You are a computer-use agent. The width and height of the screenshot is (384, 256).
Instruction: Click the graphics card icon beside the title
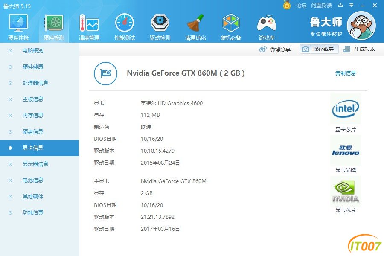(x=105, y=73)
